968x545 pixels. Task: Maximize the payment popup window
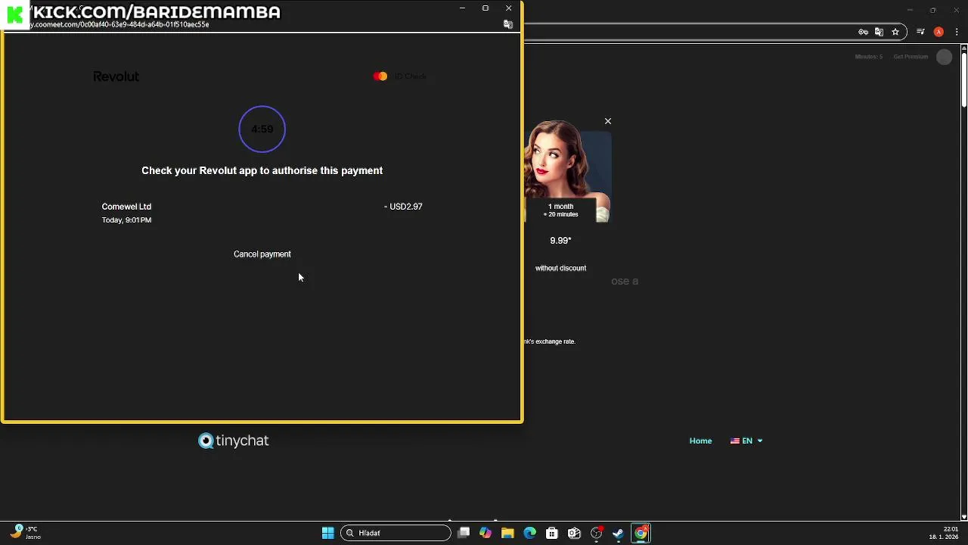[486, 8]
